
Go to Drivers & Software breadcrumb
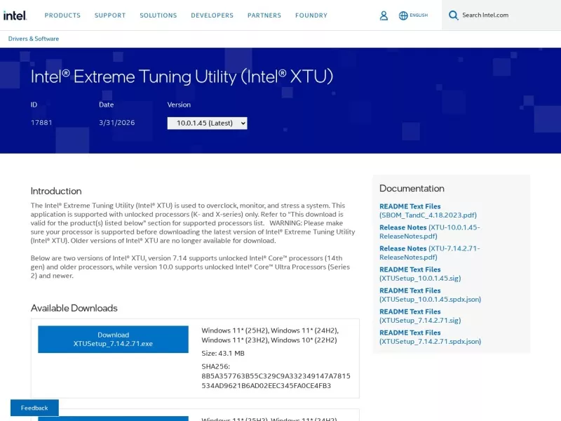(34, 39)
